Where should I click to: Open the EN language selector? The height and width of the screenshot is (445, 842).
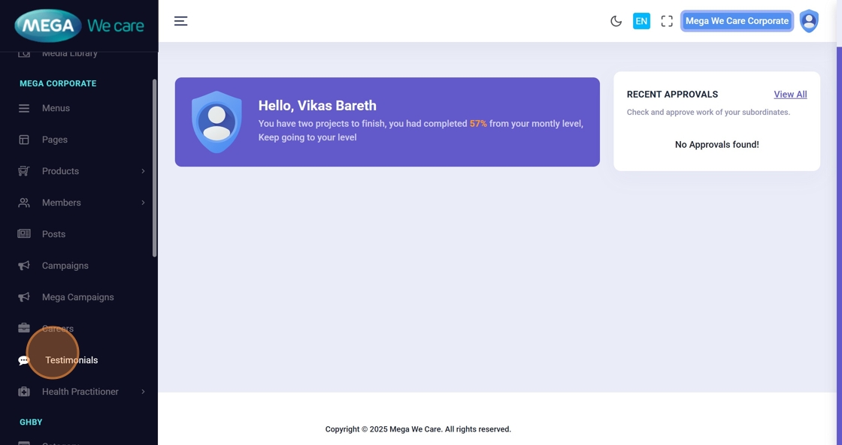641,21
